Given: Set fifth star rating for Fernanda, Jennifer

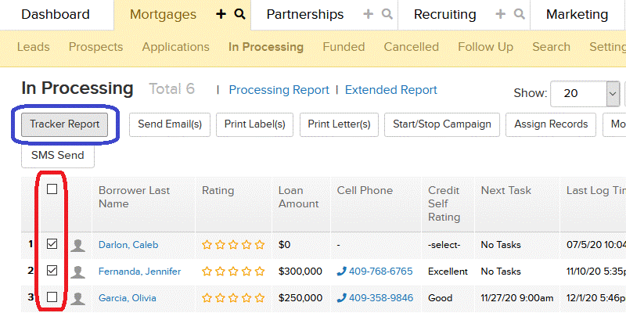Looking at the screenshot, I should click(x=260, y=272).
